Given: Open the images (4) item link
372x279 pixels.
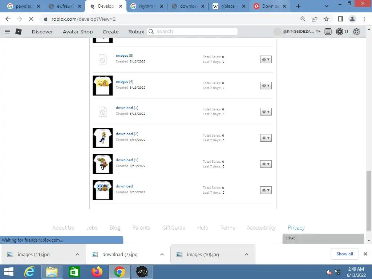Looking at the screenshot, I should (124, 82).
